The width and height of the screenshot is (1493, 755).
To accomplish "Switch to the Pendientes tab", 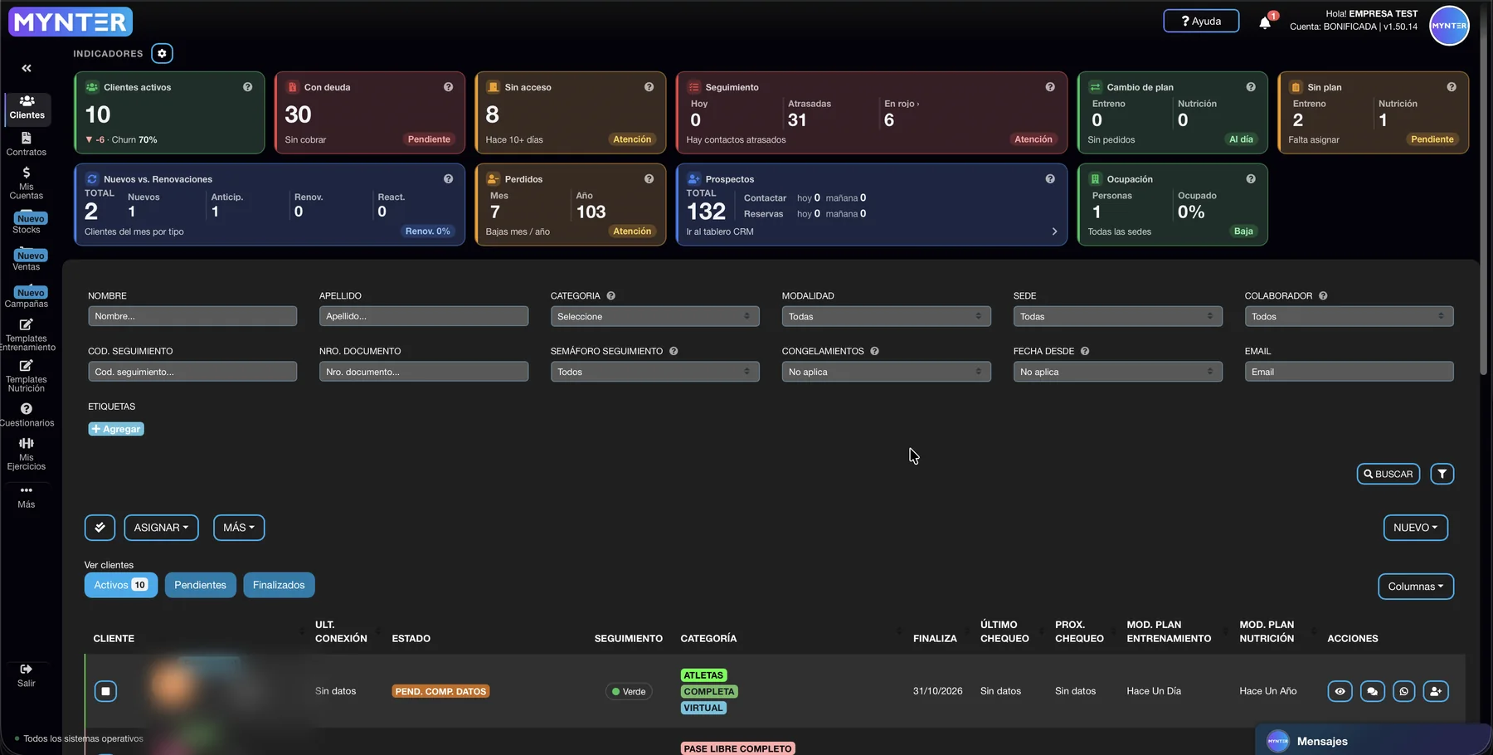I will coord(200,585).
